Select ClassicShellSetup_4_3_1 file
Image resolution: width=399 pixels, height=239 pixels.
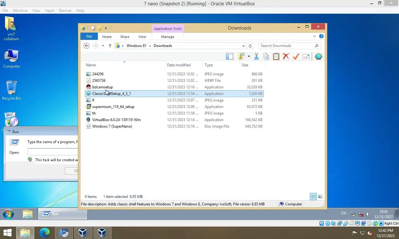coord(174,94)
